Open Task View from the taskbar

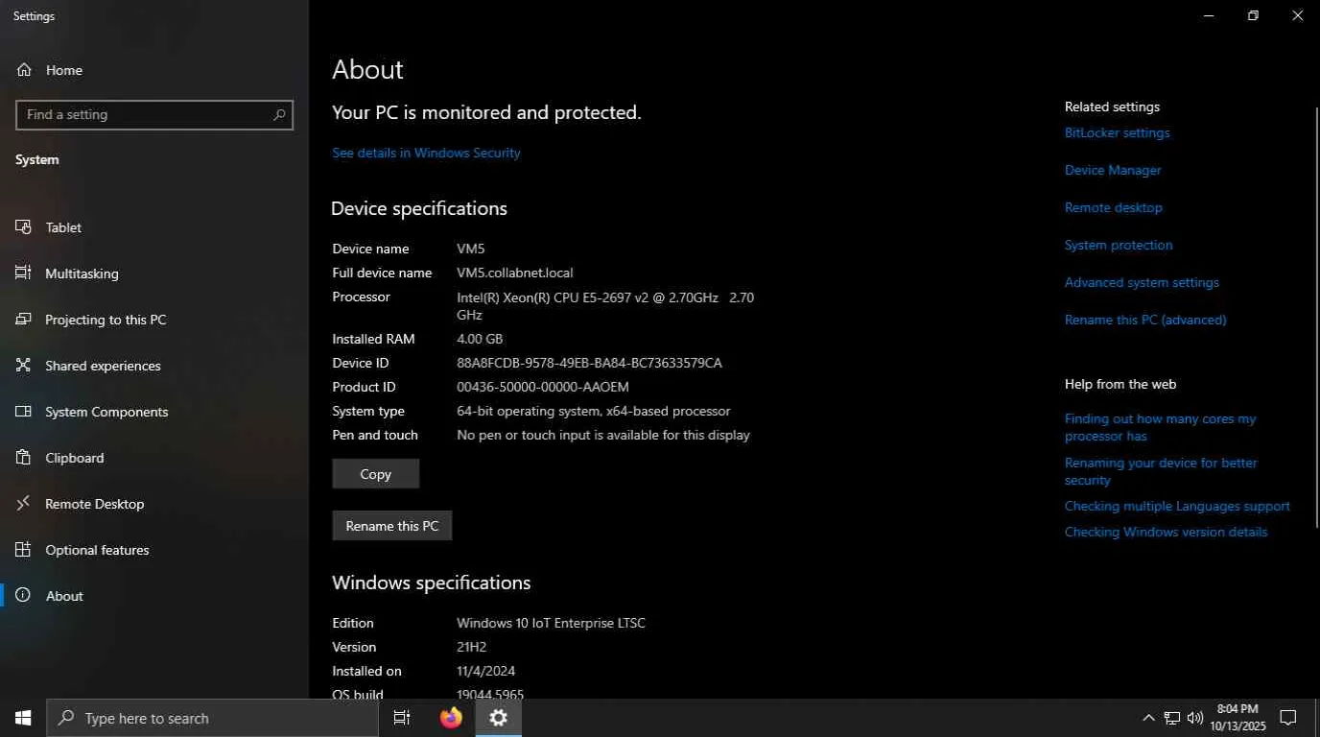402,718
